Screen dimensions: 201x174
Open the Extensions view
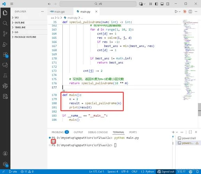5,55
